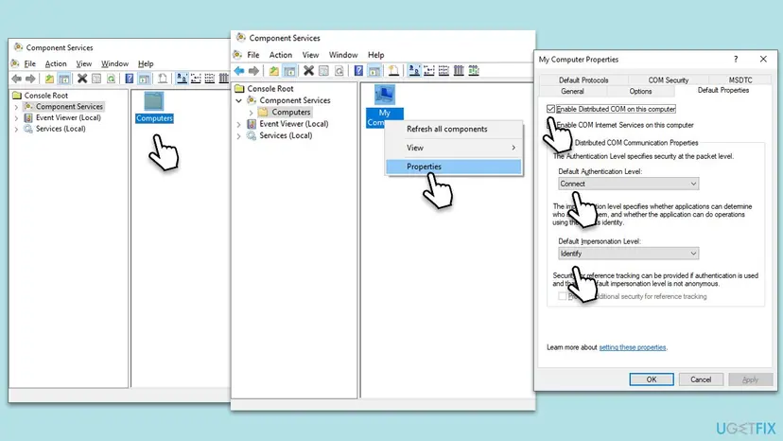
Task: Select Default Properties tab
Action: (723, 91)
